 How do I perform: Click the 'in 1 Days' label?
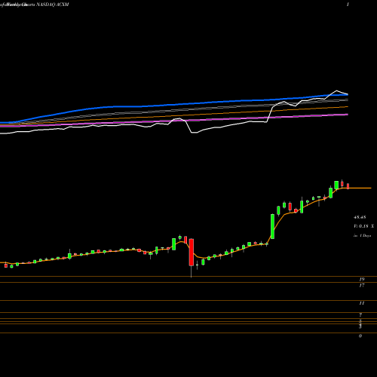(363, 236)
